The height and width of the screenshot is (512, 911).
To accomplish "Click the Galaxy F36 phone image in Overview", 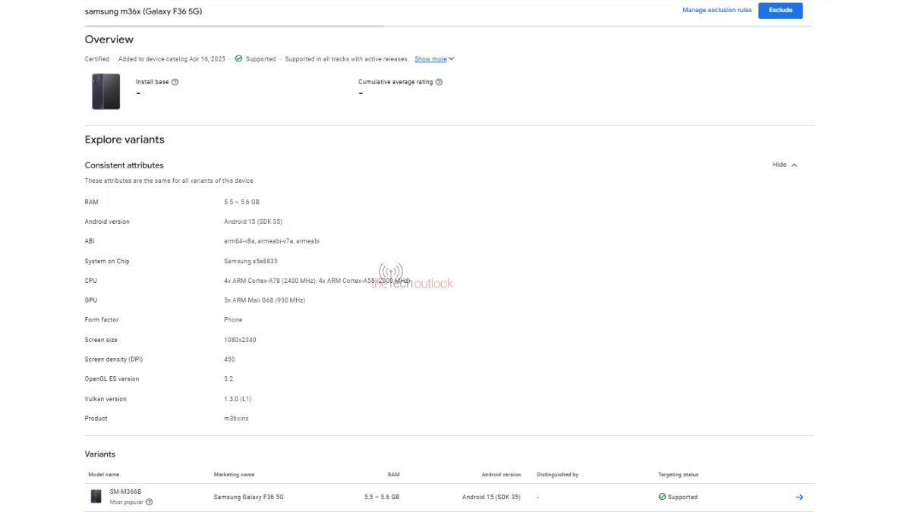I will click(106, 92).
